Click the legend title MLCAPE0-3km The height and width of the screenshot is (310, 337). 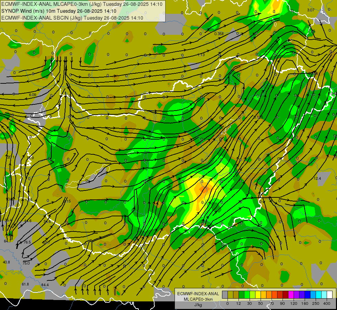point(198,299)
